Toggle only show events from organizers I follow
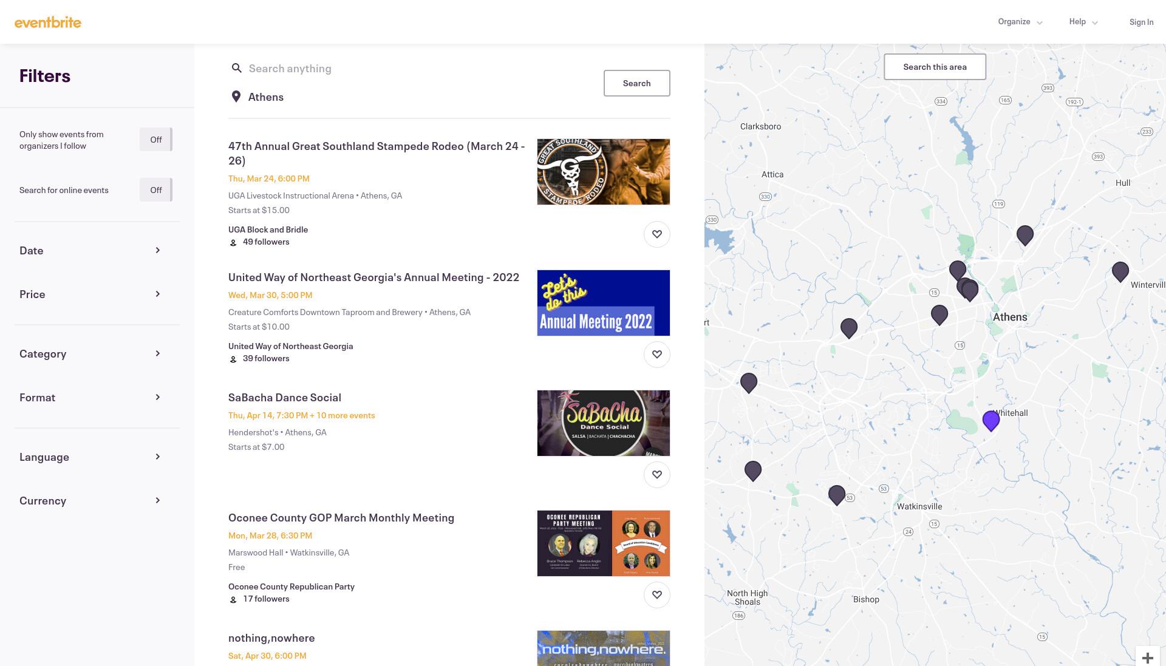Image resolution: width=1166 pixels, height=666 pixels. (x=156, y=140)
